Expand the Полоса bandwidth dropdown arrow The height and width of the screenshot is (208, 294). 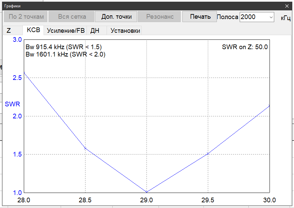(x=271, y=17)
